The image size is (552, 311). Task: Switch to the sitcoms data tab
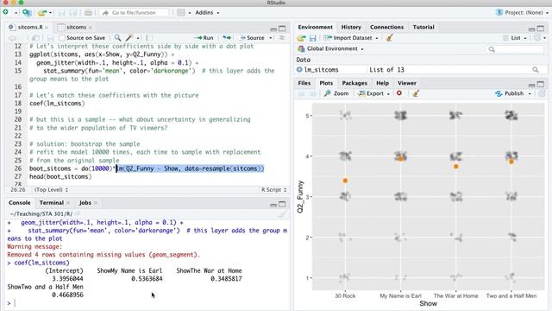76,27
